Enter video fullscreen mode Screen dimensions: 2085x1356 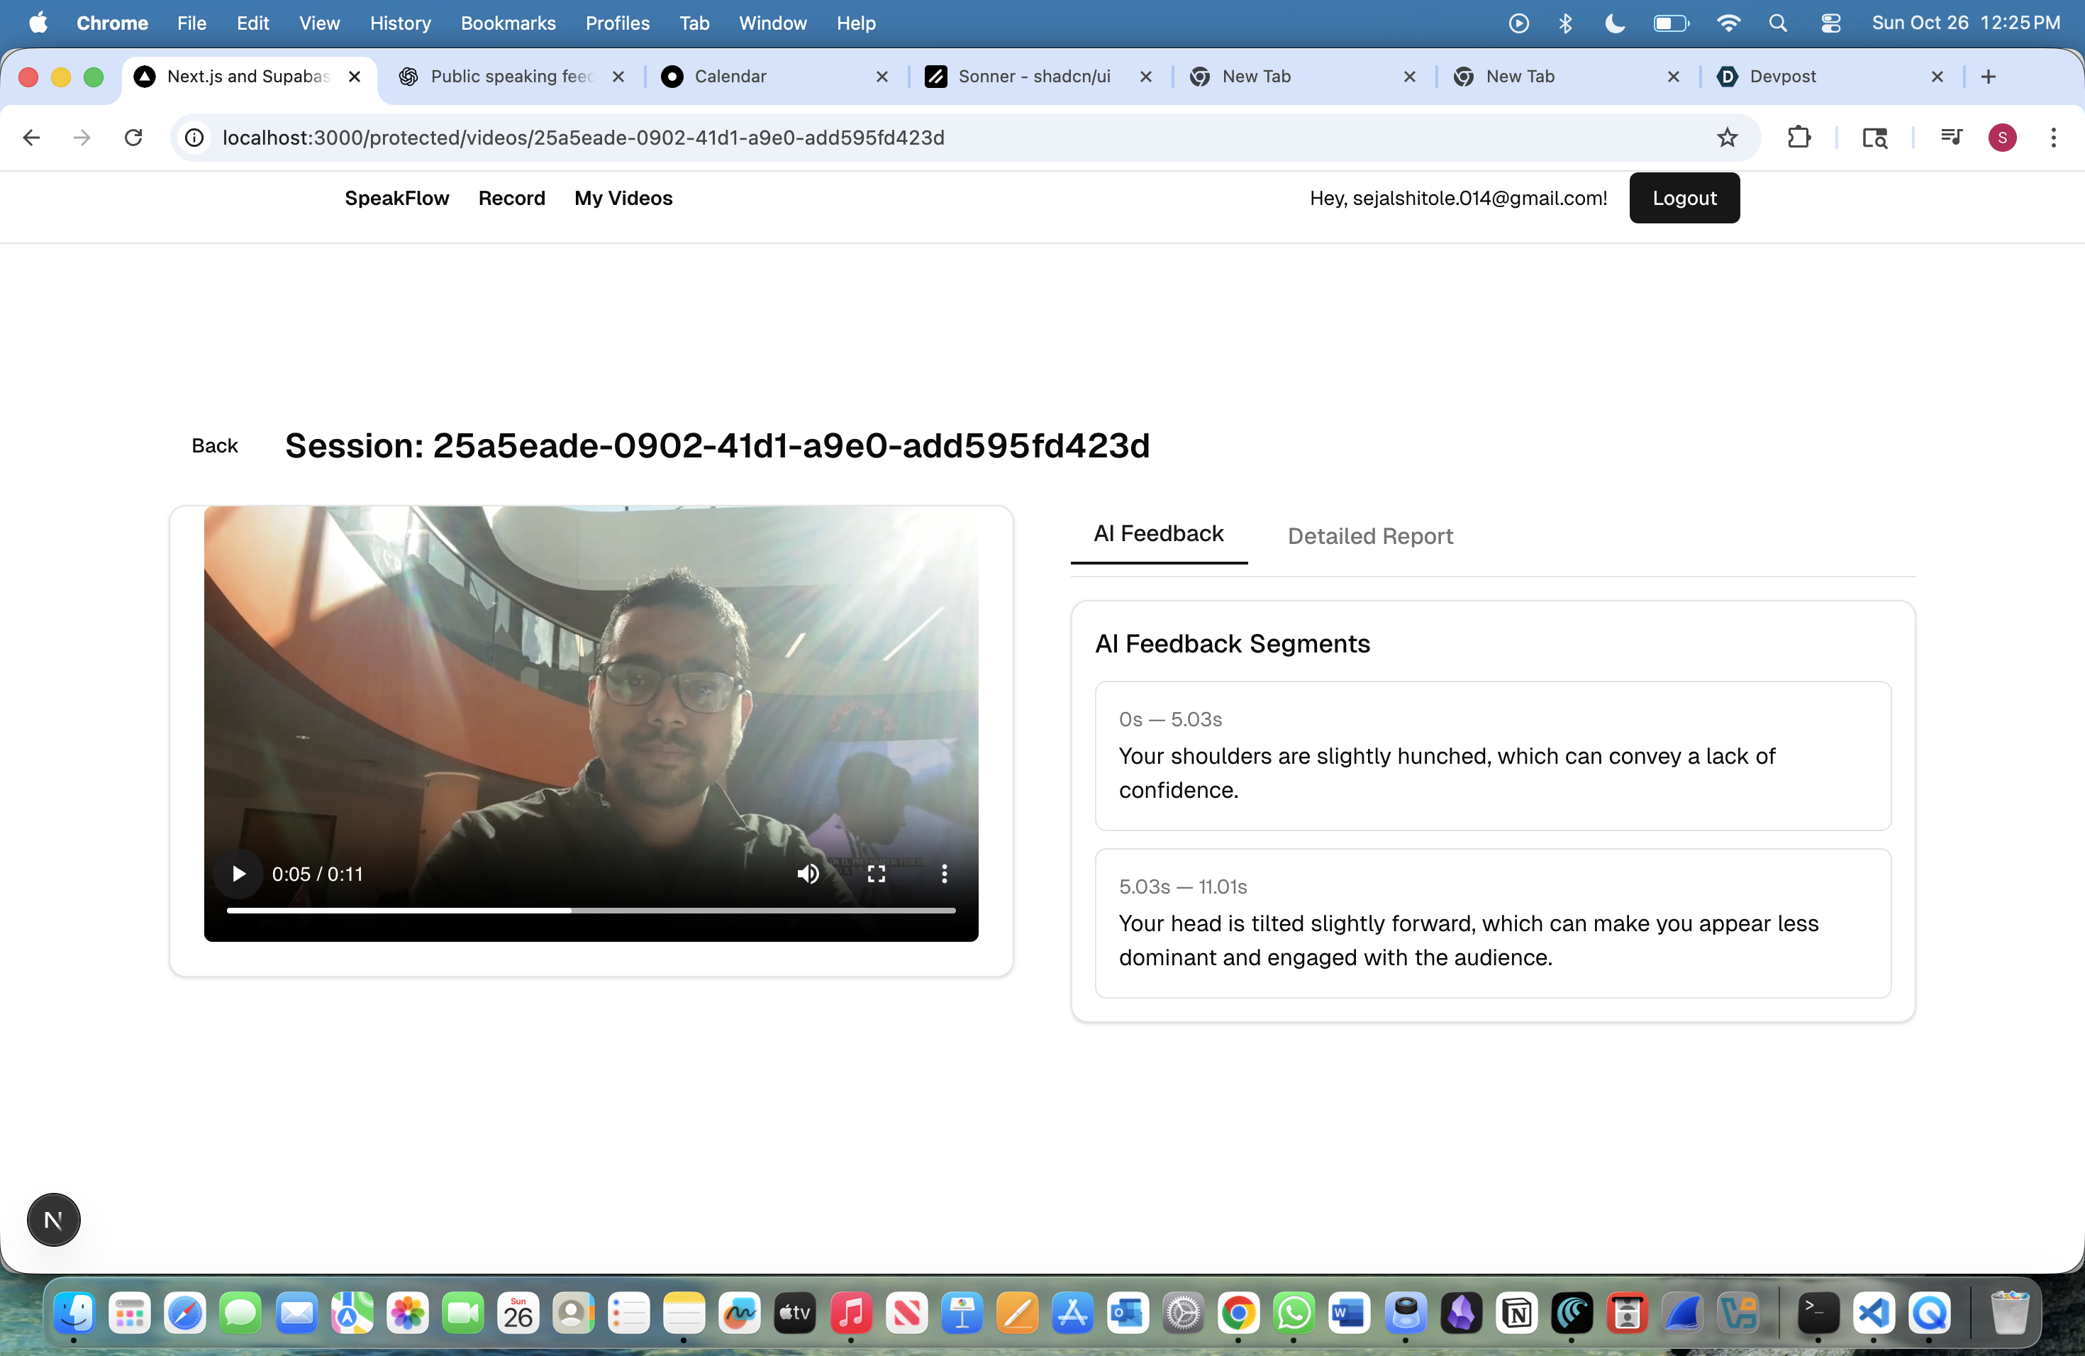[x=876, y=873]
